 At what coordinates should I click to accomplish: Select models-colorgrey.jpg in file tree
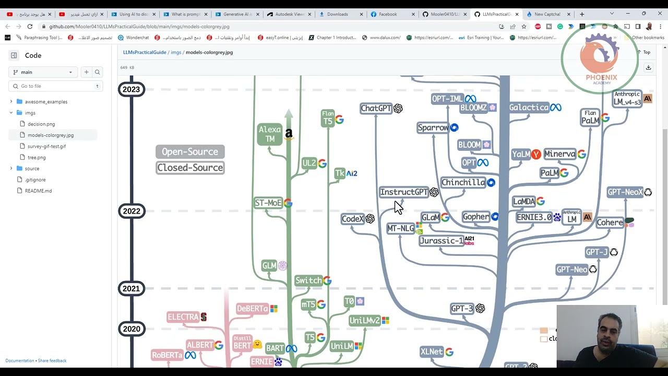pyautogui.click(x=51, y=135)
